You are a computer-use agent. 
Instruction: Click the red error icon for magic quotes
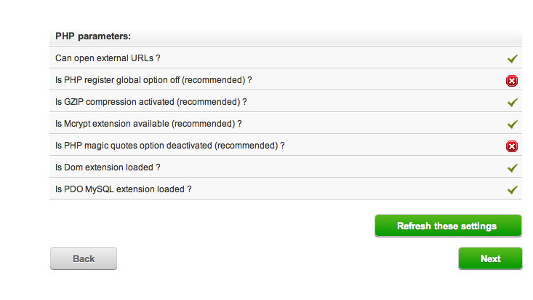pyautogui.click(x=512, y=146)
